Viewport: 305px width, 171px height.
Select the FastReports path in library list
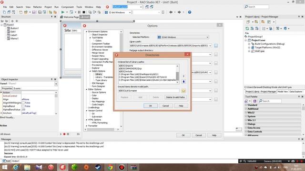pyautogui.click(x=139, y=74)
